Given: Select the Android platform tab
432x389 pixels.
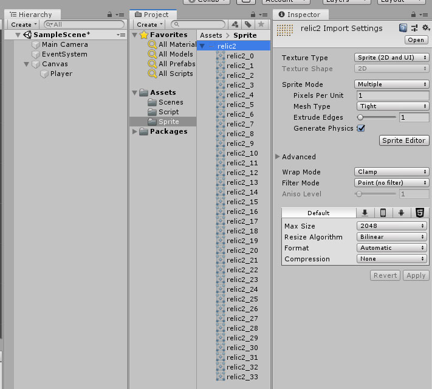Looking at the screenshot, I should [x=401, y=213].
